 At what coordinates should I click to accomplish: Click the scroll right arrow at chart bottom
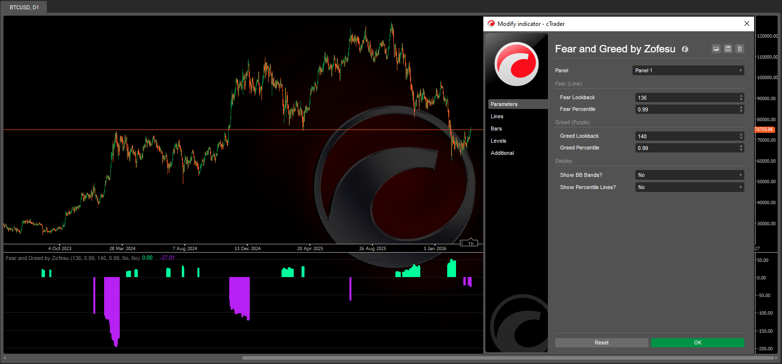click(777, 358)
